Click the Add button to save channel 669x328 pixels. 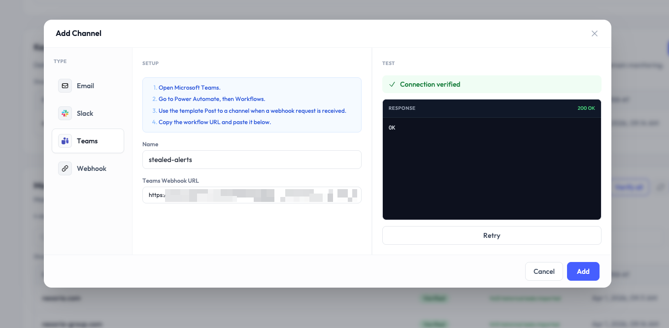[x=583, y=271]
